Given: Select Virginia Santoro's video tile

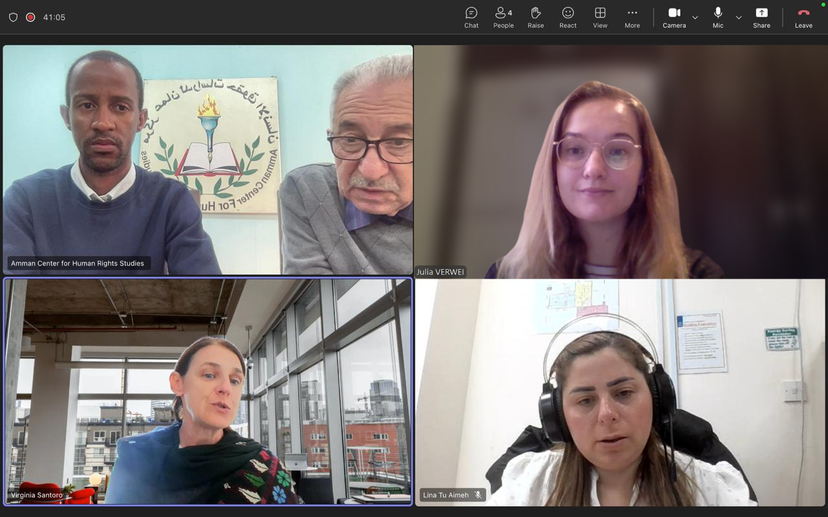Looking at the screenshot, I should 208,392.
